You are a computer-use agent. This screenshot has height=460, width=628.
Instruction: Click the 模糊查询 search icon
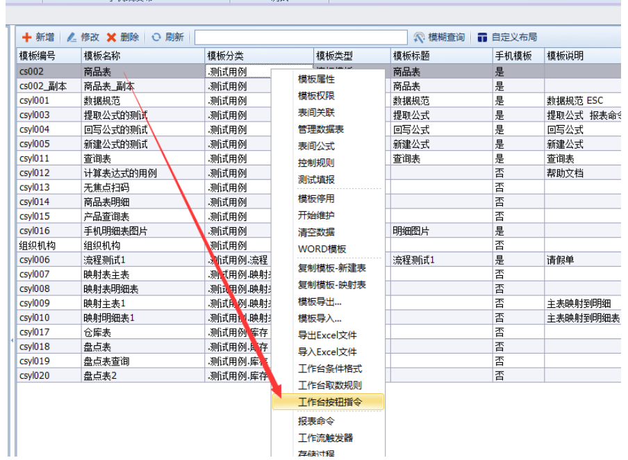point(420,38)
